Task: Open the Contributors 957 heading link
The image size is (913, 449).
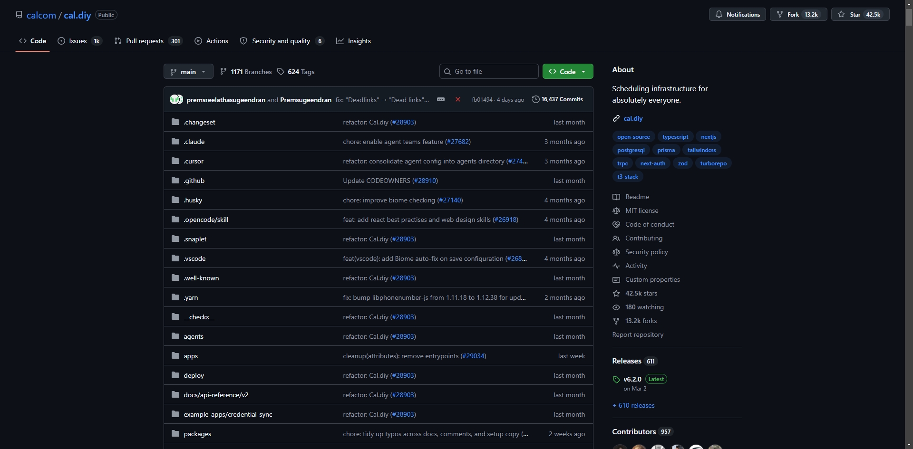Action: coord(642,431)
